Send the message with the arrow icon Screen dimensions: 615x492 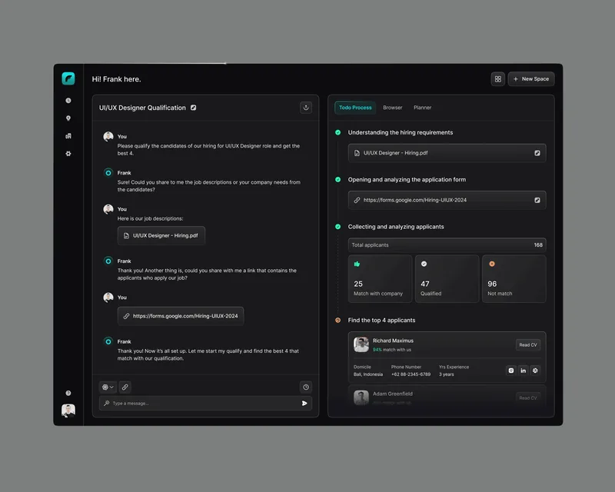point(304,403)
